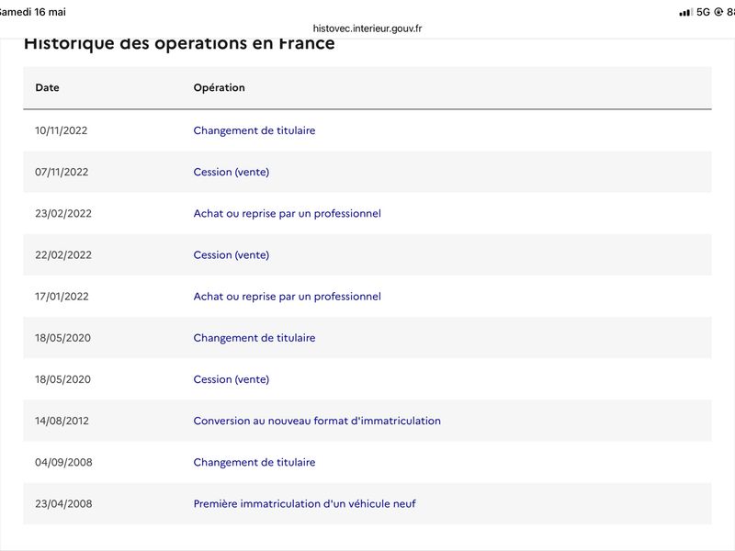Tap the Samedi 16 mai date in status bar

(x=32, y=12)
